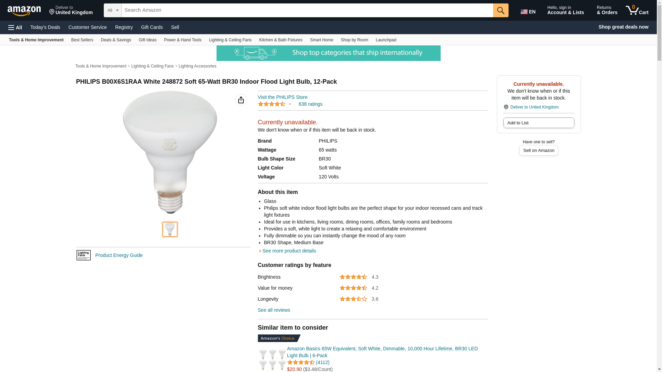Open the 638 ratings link
The width and height of the screenshot is (662, 372).
click(310, 104)
